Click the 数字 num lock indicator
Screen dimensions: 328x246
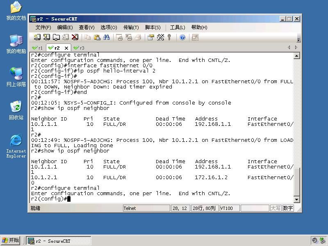tap(288, 208)
